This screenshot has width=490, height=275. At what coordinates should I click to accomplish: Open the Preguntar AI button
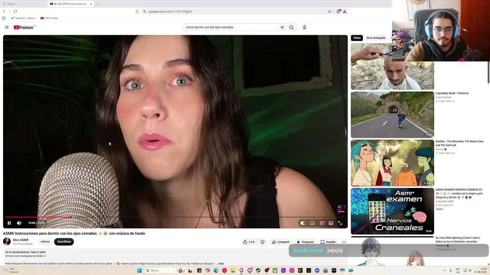[x=305, y=242]
